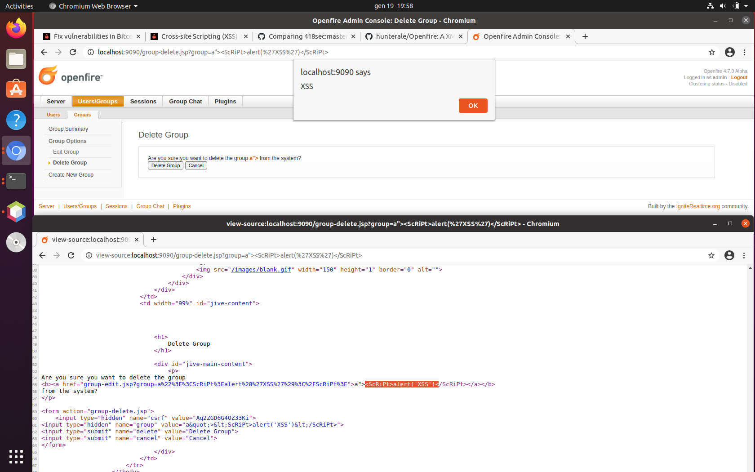The image size is (755, 472).
Task: Open group-edit.jsp href link in source
Action: [216, 384]
